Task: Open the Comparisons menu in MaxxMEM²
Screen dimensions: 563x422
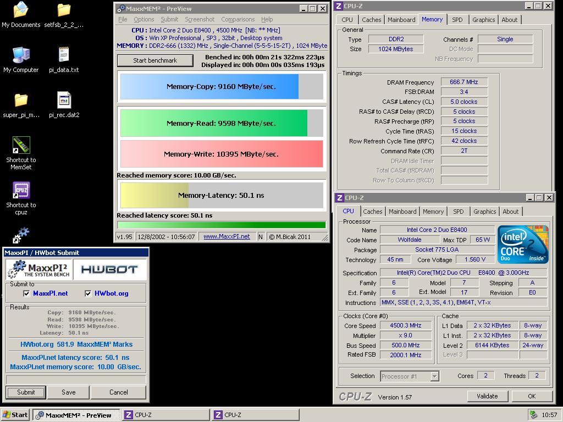Action: pyautogui.click(x=238, y=19)
